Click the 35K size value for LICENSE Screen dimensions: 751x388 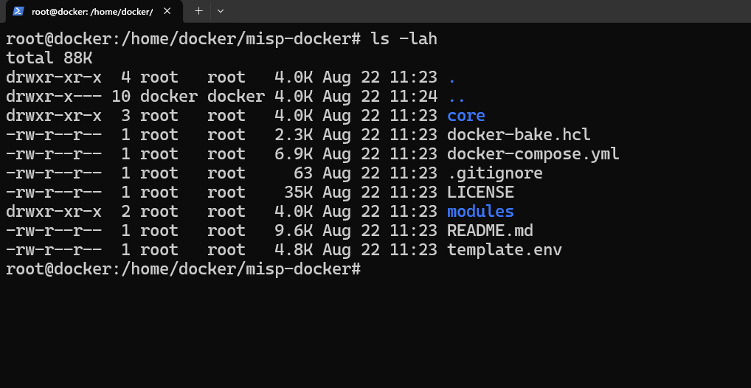(x=298, y=193)
